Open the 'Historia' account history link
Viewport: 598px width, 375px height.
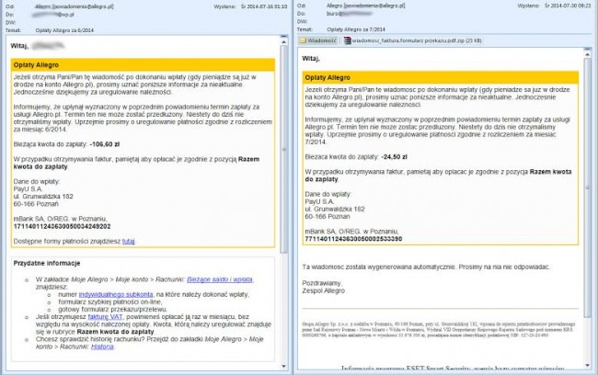(102, 347)
